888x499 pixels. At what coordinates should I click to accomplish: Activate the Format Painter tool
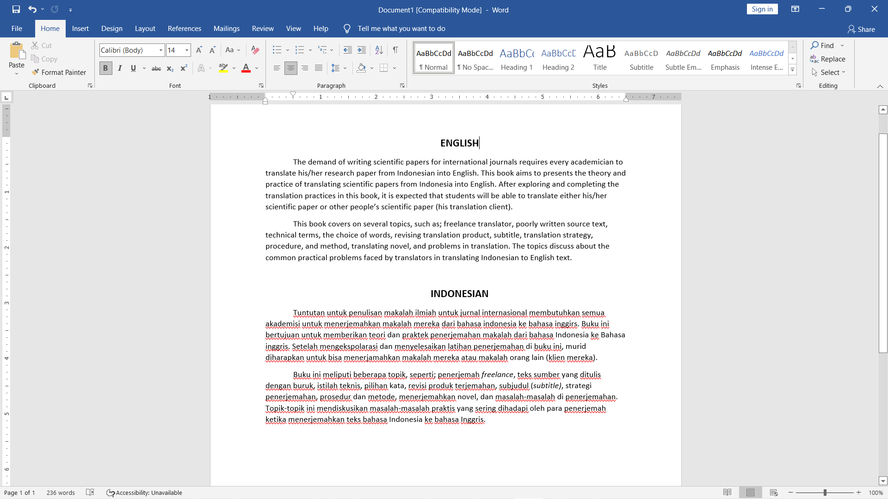coord(59,72)
